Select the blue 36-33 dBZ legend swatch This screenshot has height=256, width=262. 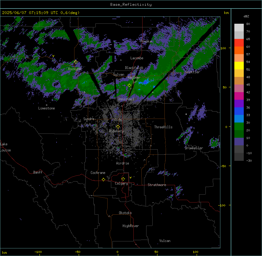(239, 111)
